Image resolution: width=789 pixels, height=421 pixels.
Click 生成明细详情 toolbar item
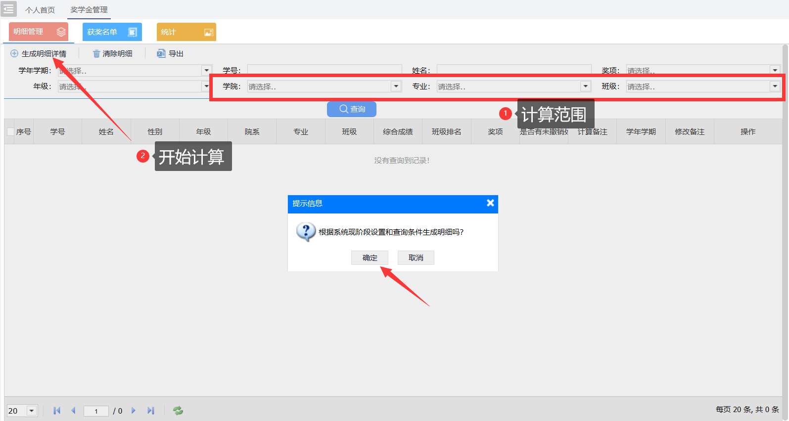[39, 54]
